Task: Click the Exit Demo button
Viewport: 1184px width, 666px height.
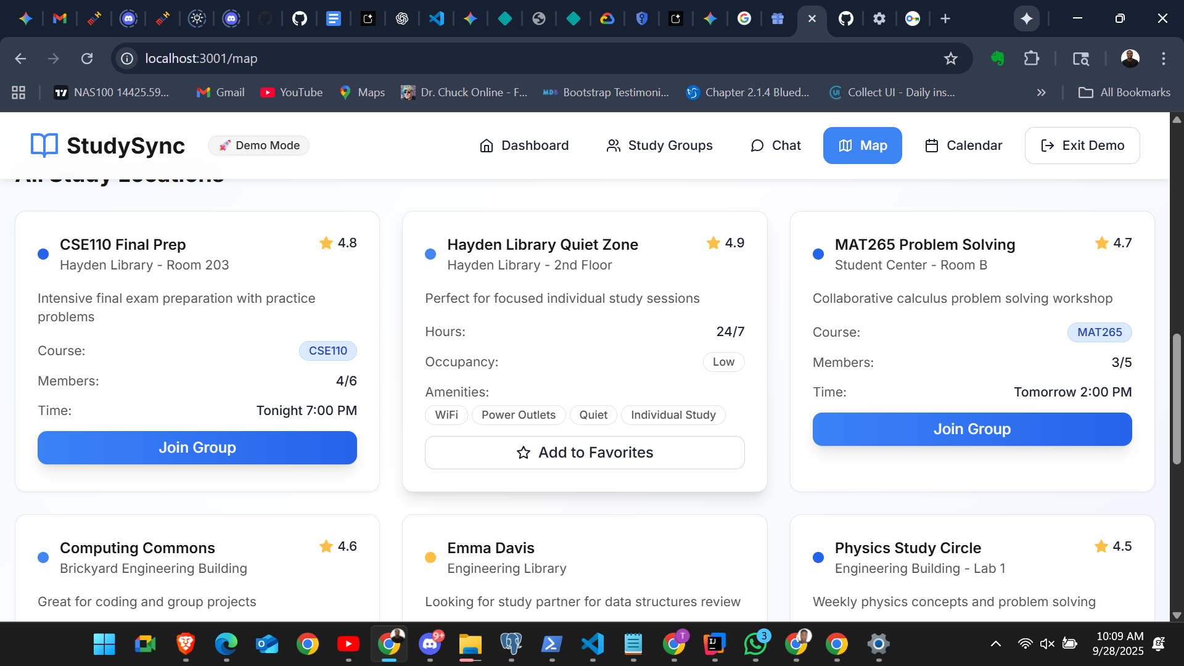Action: coord(1082,146)
